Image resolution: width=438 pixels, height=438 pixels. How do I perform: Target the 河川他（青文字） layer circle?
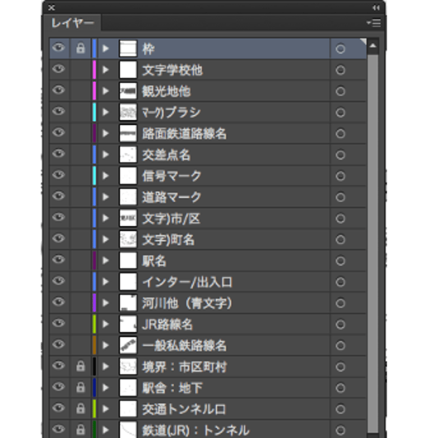pos(340,303)
